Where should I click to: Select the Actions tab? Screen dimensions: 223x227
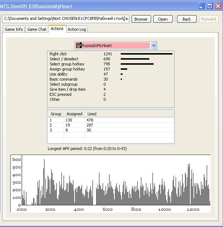57,29
